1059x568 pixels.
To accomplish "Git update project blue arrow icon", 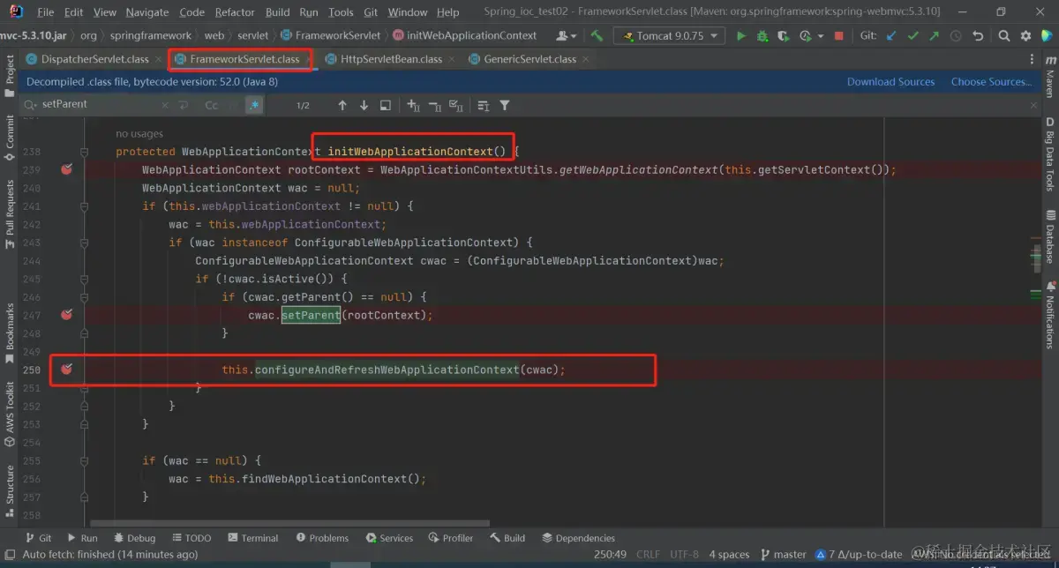I will point(891,36).
